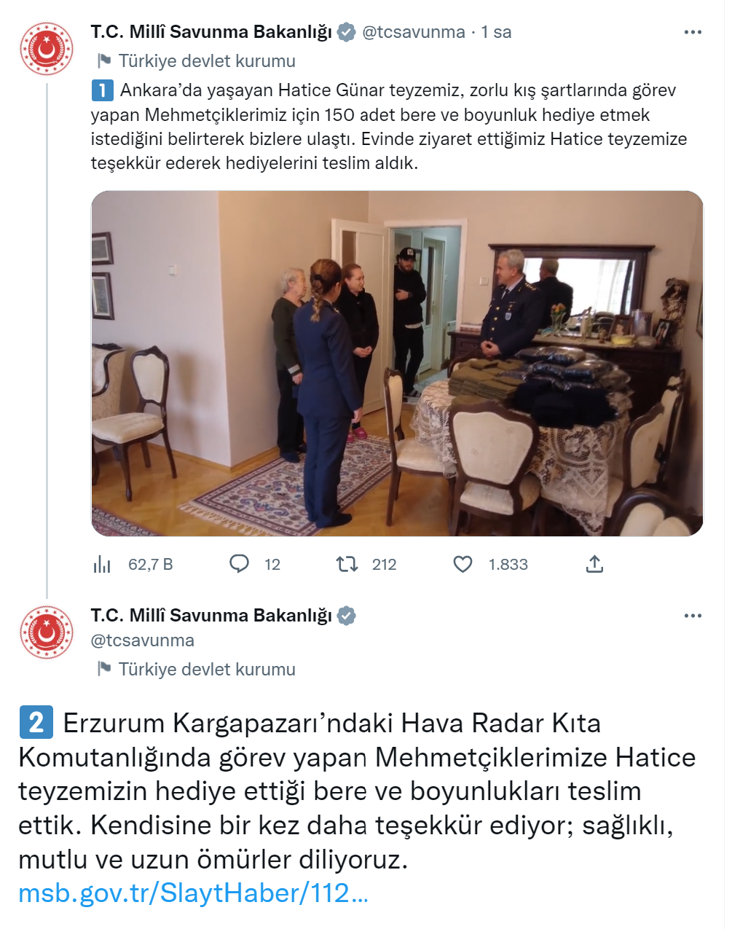Open second tweet's three-dot more menu
732x929 pixels.
click(693, 616)
